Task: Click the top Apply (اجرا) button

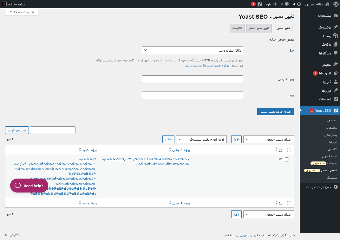Action: (236, 139)
